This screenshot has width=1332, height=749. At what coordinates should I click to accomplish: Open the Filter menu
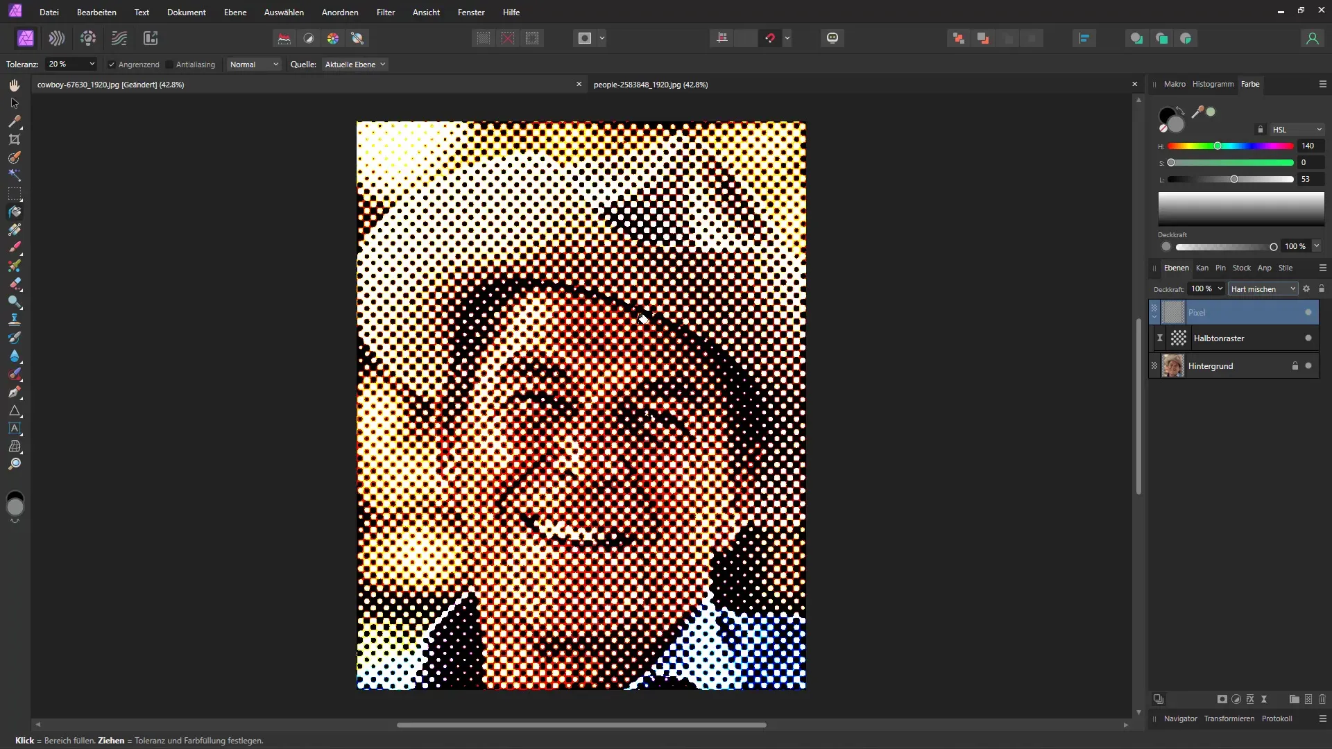tap(384, 12)
